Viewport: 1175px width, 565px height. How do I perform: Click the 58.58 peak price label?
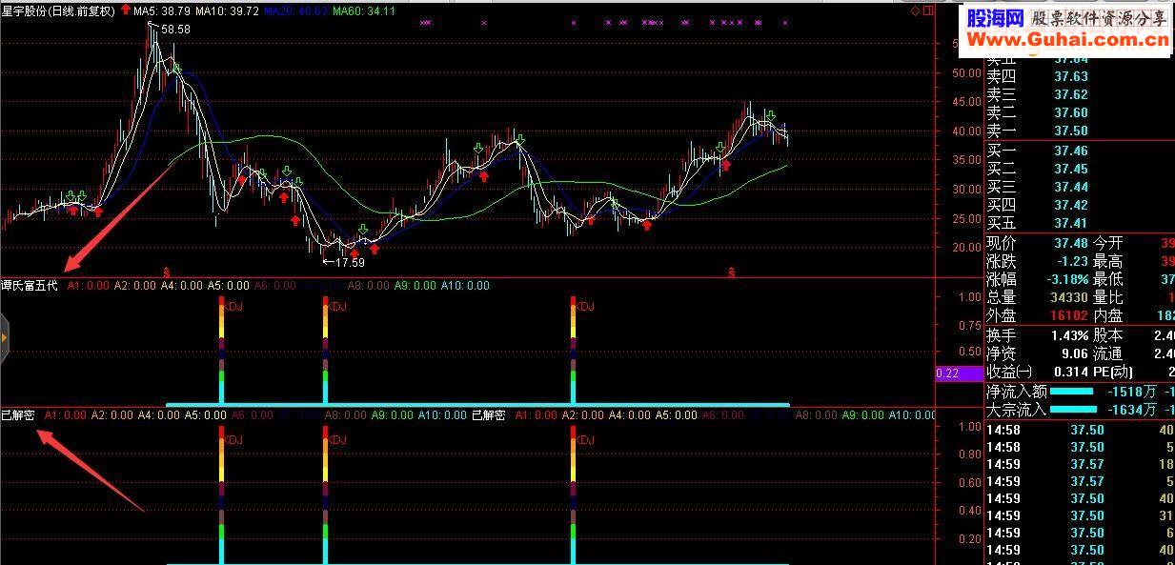pyautogui.click(x=176, y=30)
